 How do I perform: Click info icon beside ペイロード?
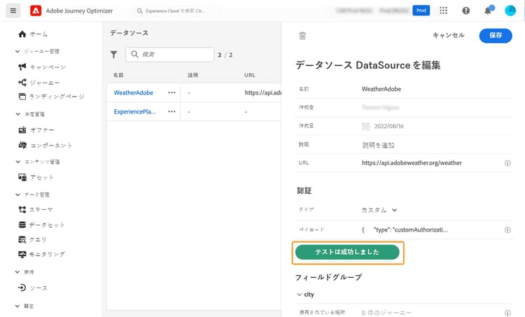click(x=507, y=230)
